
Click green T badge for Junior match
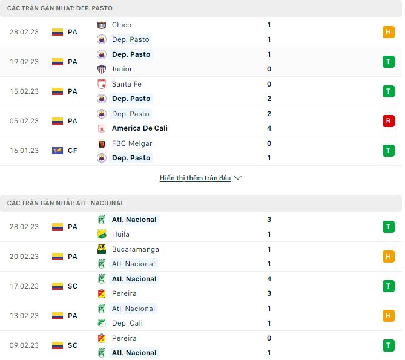coord(389,62)
